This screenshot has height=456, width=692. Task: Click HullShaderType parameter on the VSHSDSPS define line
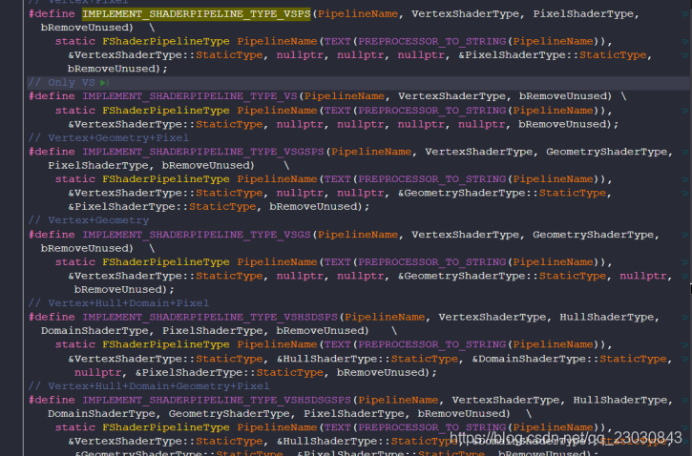pos(606,317)
